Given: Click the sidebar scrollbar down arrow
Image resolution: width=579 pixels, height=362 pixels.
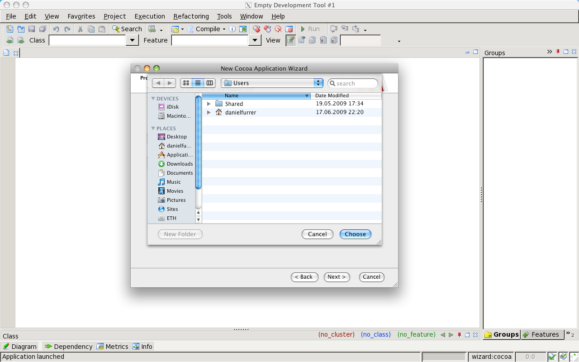Looking at the screenshot, I should (x=198, y=219).
